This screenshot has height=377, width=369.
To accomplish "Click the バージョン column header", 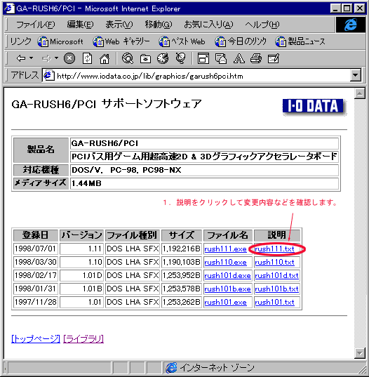I will 81,235.
